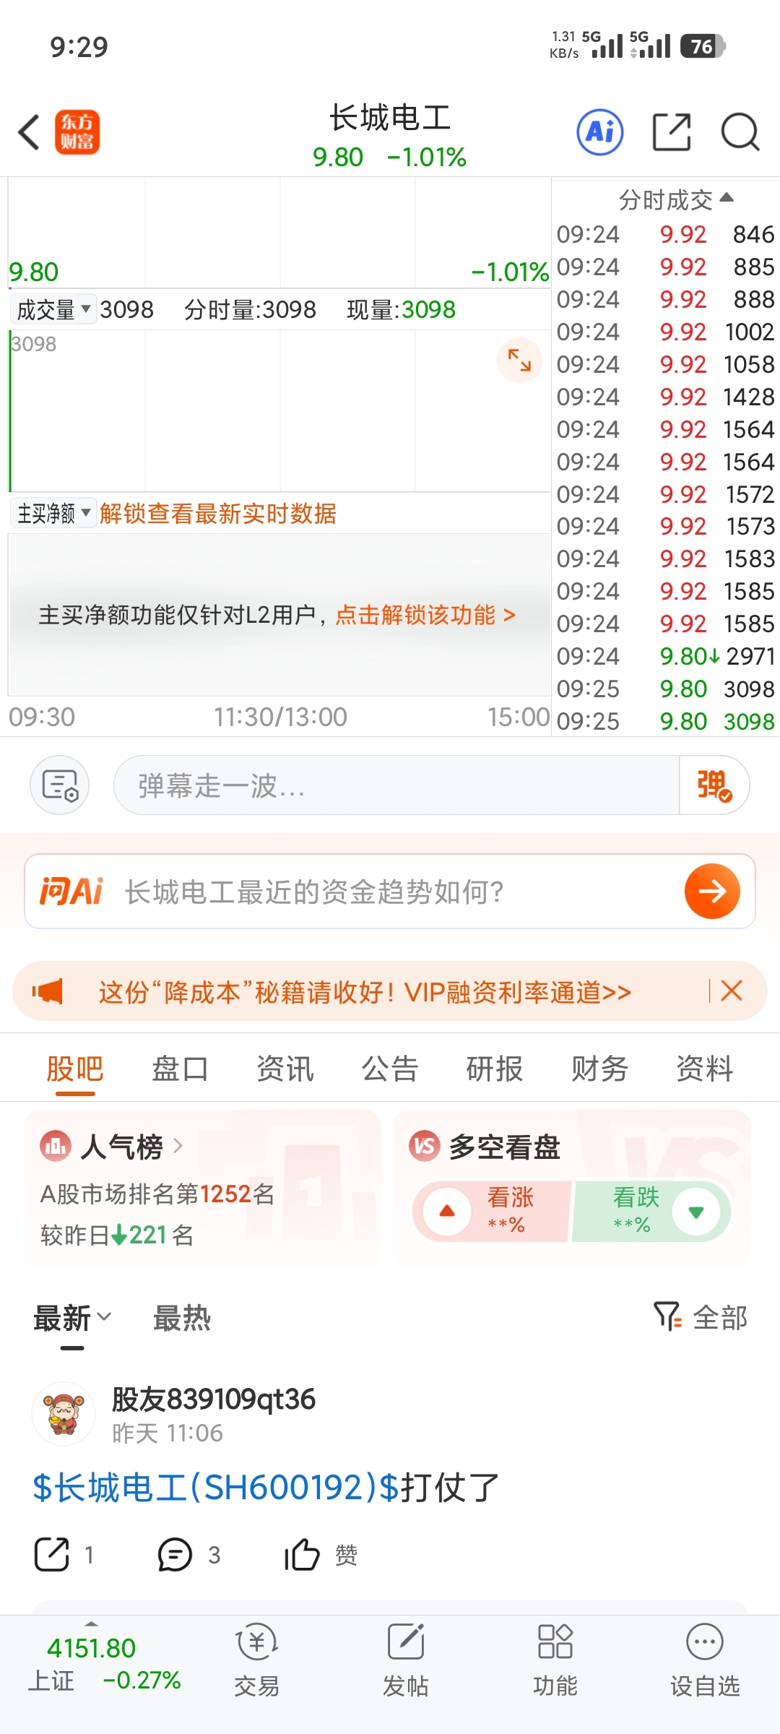
Task: Tap the back arrow icon
Action: [x=29, y=133]
